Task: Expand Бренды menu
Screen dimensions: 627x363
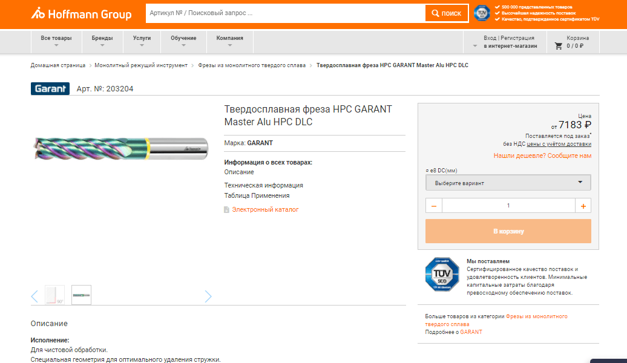Action: pyautogui.click(x=102, y=41)
